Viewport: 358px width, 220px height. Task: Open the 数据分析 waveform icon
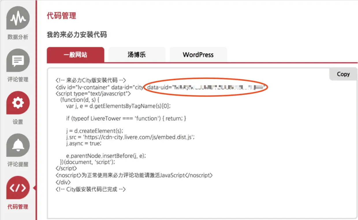(x=18, y=19)
